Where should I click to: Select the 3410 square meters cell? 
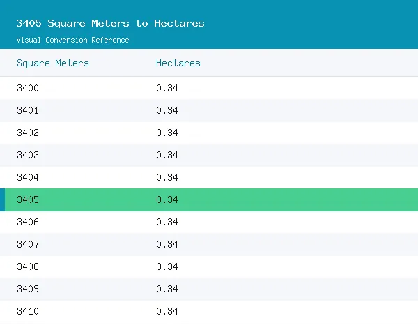pos(28,311)
